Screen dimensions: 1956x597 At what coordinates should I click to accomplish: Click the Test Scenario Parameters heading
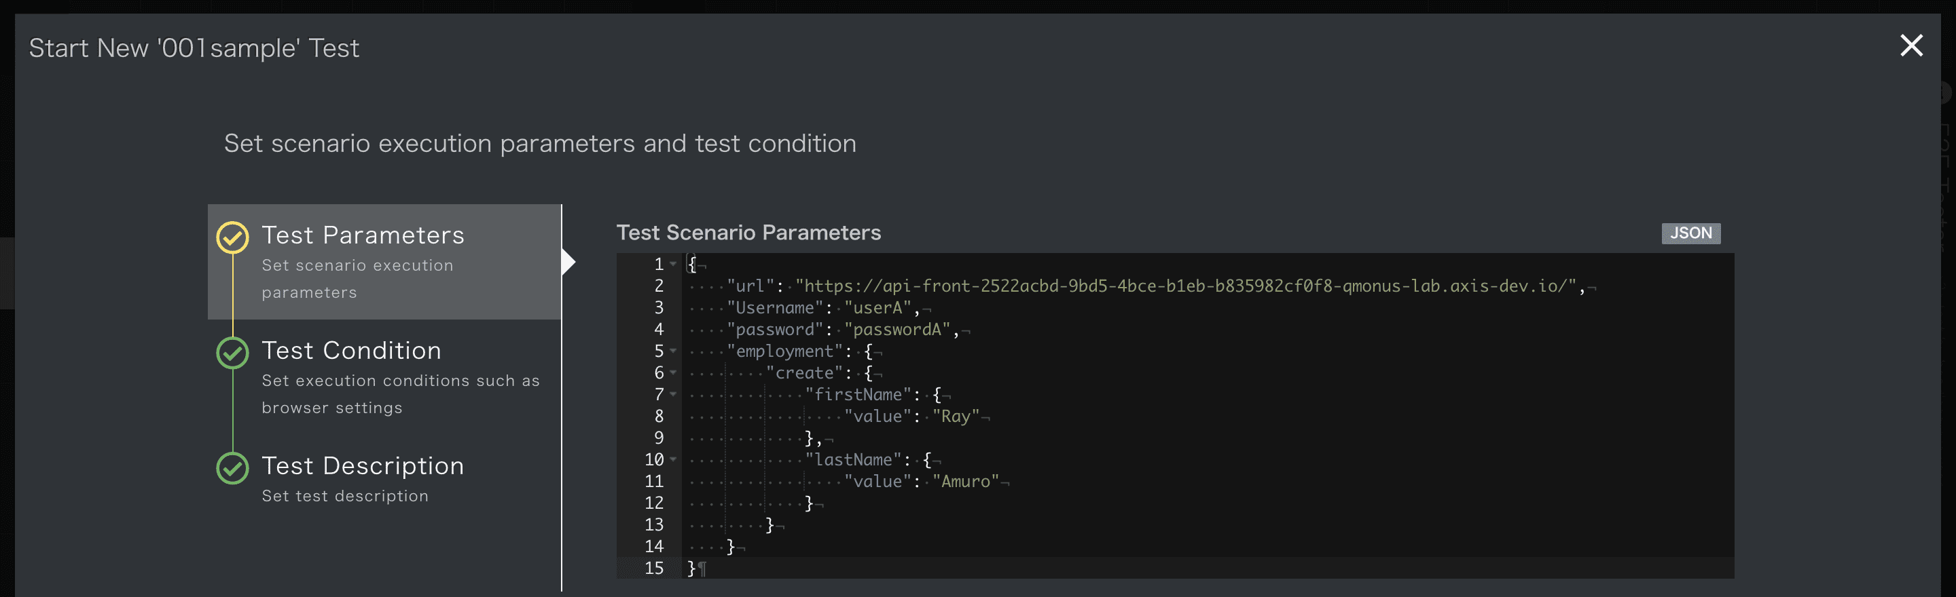[748, 233]
